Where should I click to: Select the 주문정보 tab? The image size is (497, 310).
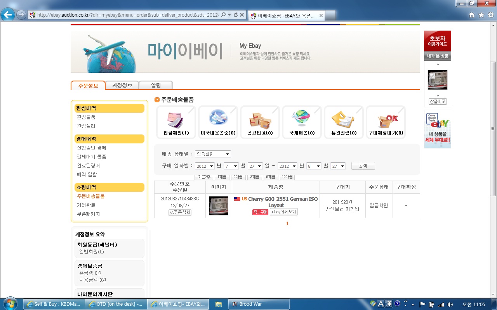click(x=88, y=85)
